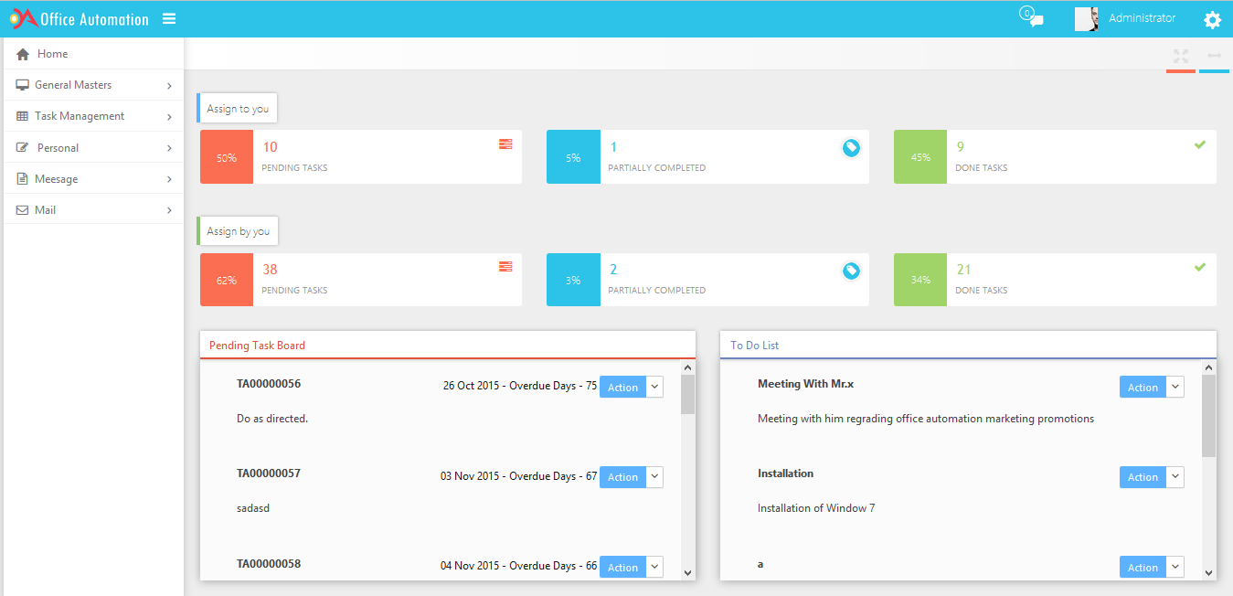Image resolution: width=1233 pixels, height=596 pixels.
Task: Click the pending count '38'
Action: [x=270, y=270]
